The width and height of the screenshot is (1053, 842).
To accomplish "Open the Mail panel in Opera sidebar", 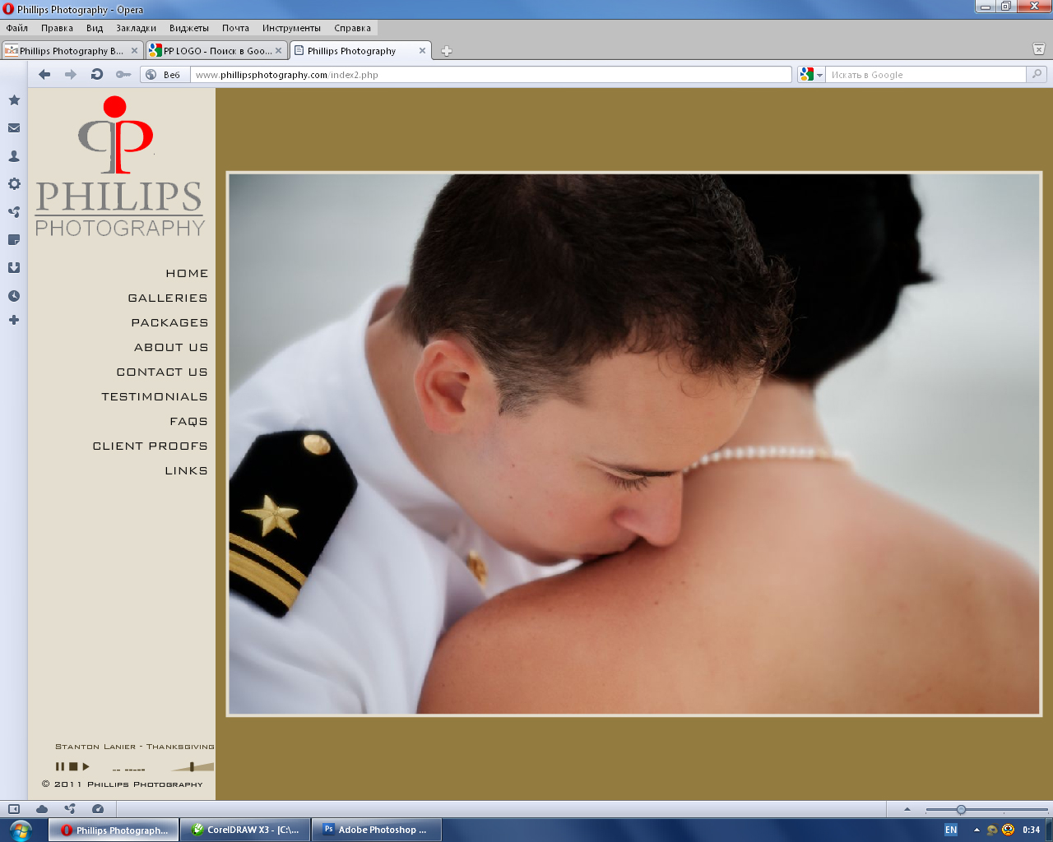I will pos(14,128).
